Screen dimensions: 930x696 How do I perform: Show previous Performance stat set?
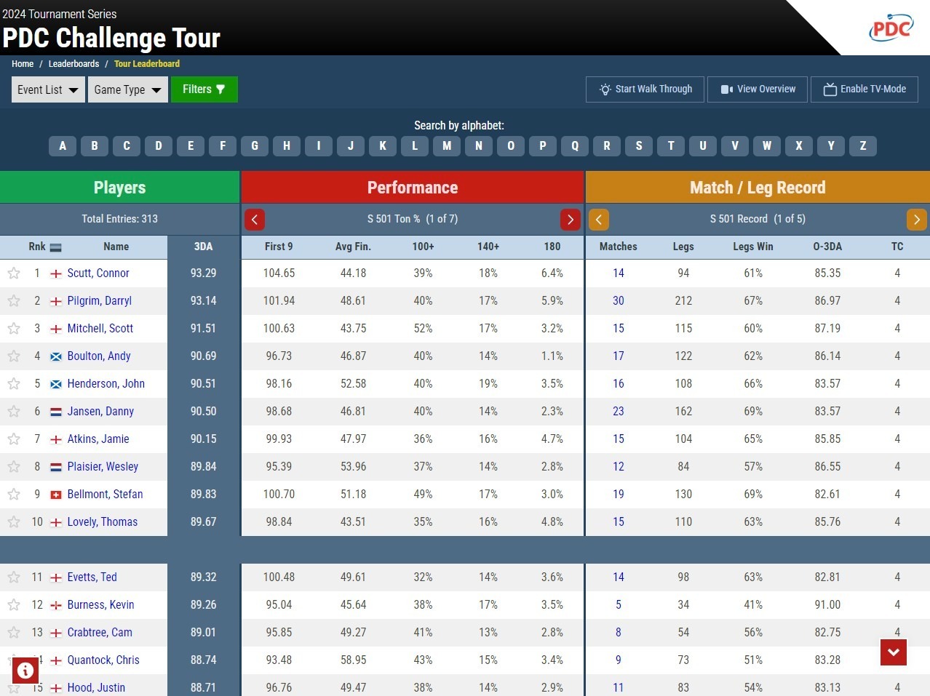pos(255,219)
